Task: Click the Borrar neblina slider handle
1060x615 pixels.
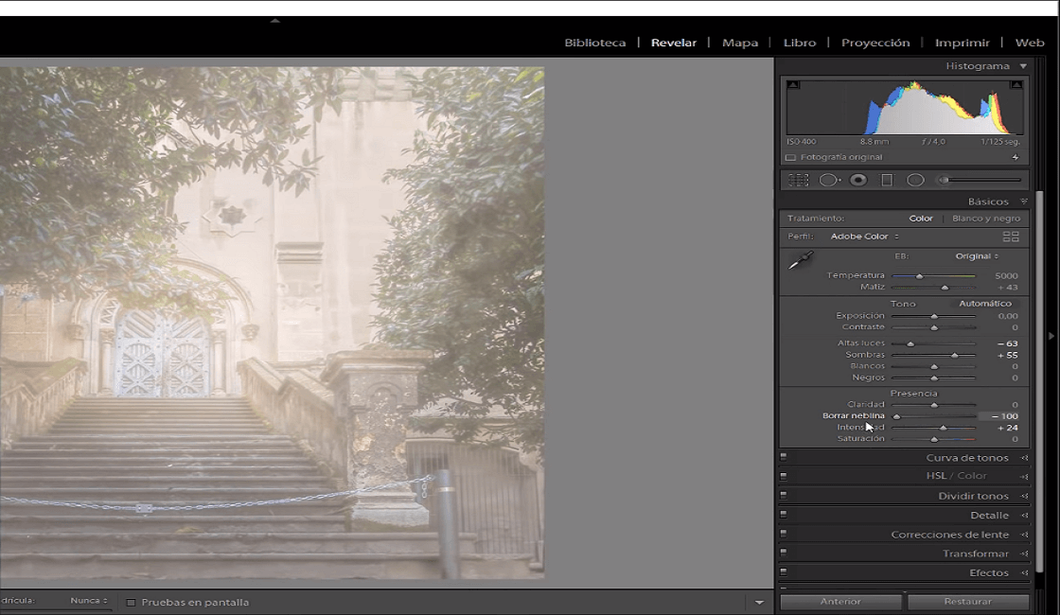Action: (x=896, y=416)
